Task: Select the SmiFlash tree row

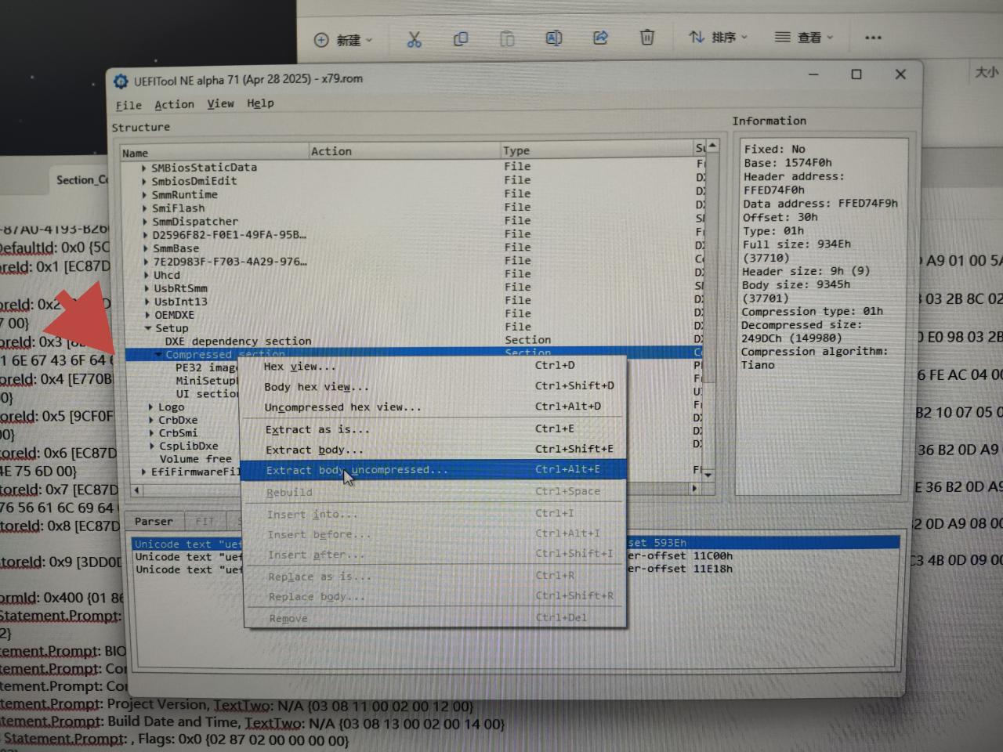Action: tap(178, 208)
